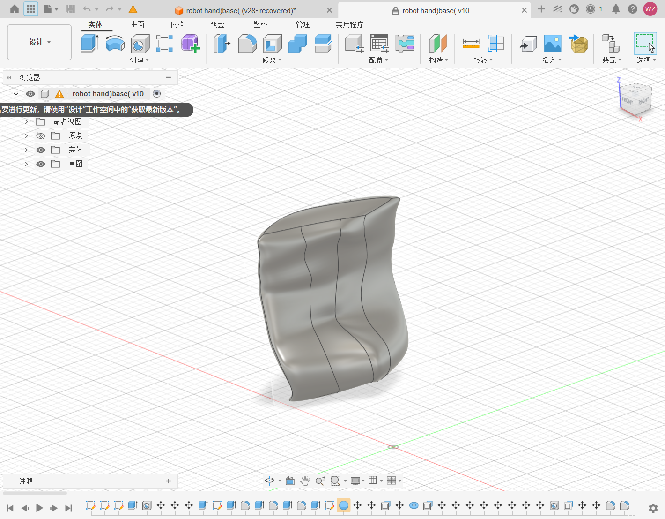Launch the Measure ruler tool
This screenshot has height=519, width=665.
coord(471,44)
